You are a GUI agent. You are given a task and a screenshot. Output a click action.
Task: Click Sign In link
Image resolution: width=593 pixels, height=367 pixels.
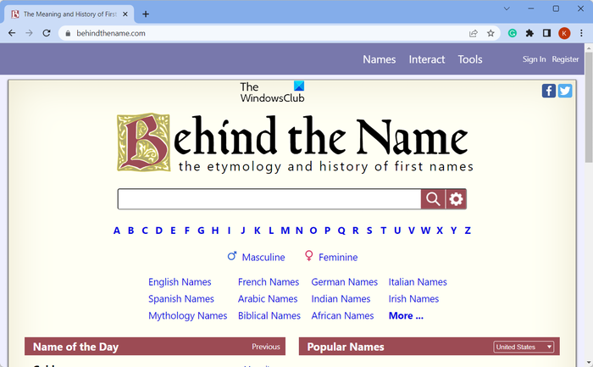[x=534, y=59]
